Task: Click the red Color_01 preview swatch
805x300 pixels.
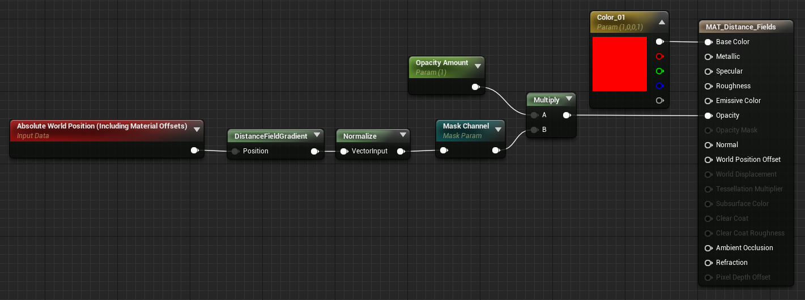Action: click(x=620, y=64)
